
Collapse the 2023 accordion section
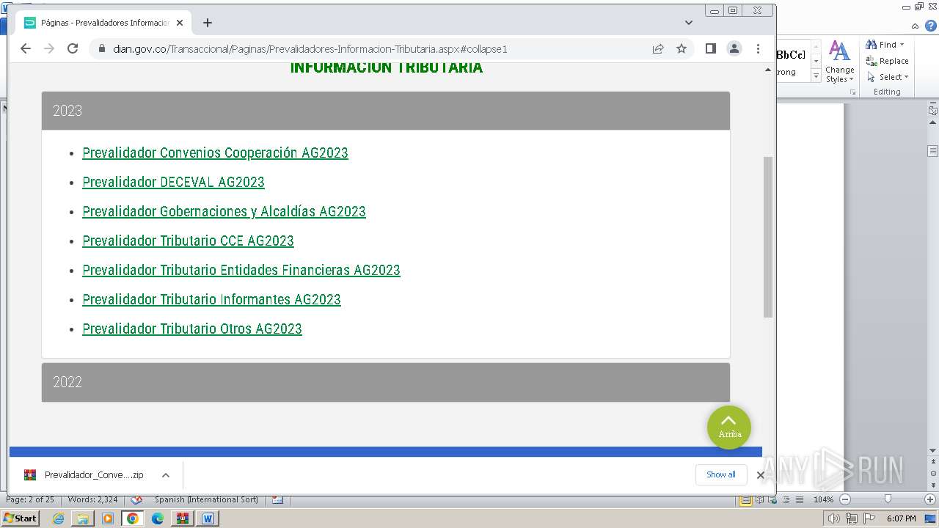coord(386,111)
